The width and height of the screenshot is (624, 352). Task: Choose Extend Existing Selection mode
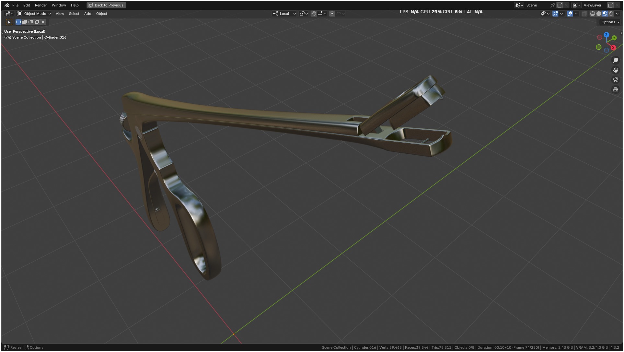click(x=25, y=22)
